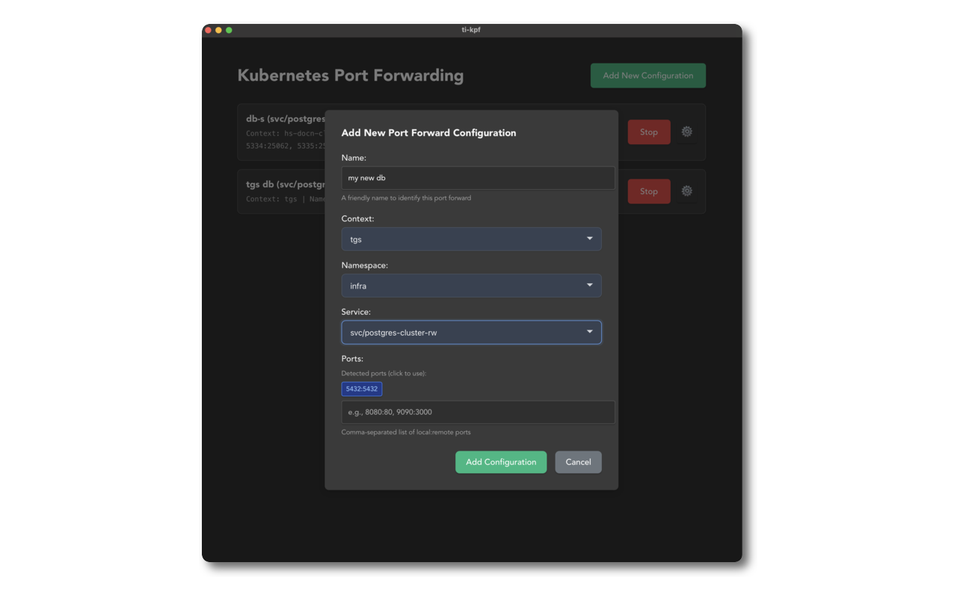Screen dimensions: 957x598
Task: Minimize the window using yellow button
Action: tap(218, 30)
